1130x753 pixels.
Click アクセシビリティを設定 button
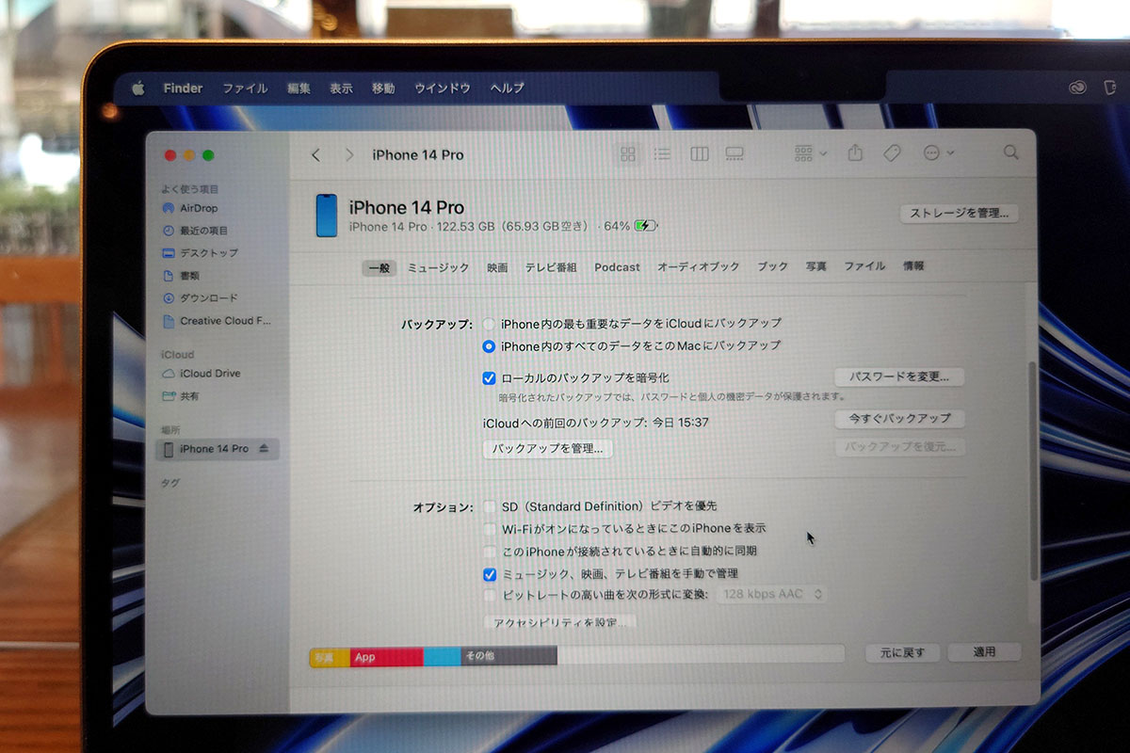[x=559, y=622]
